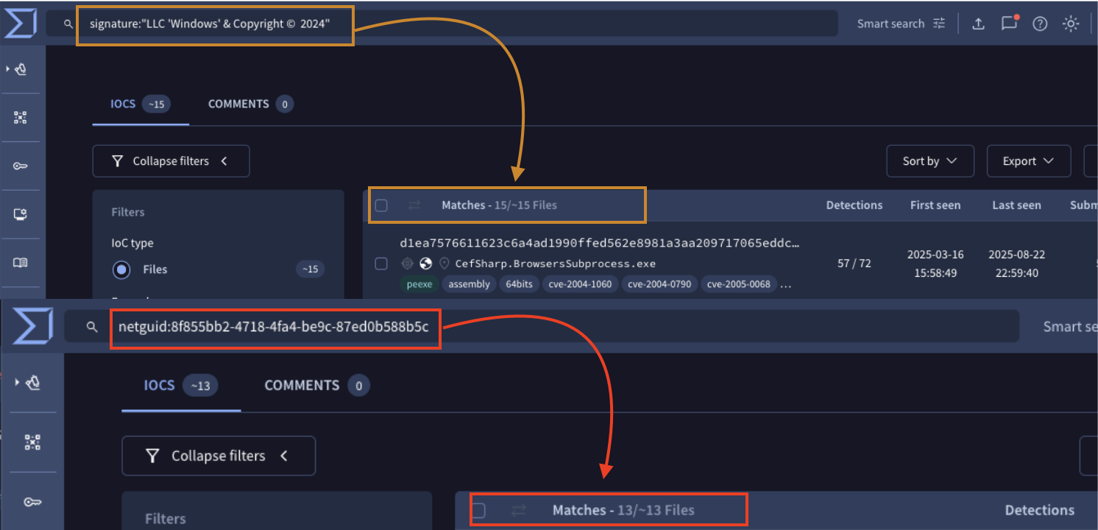Click the 57 / 72 detections value

click(854, 264)
